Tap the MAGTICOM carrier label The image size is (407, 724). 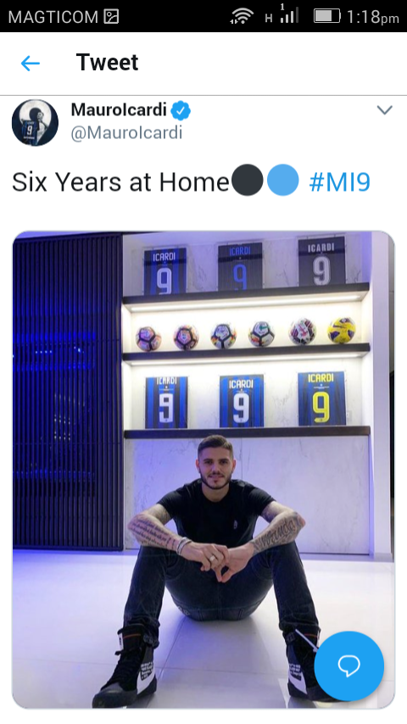pos(53,17)
